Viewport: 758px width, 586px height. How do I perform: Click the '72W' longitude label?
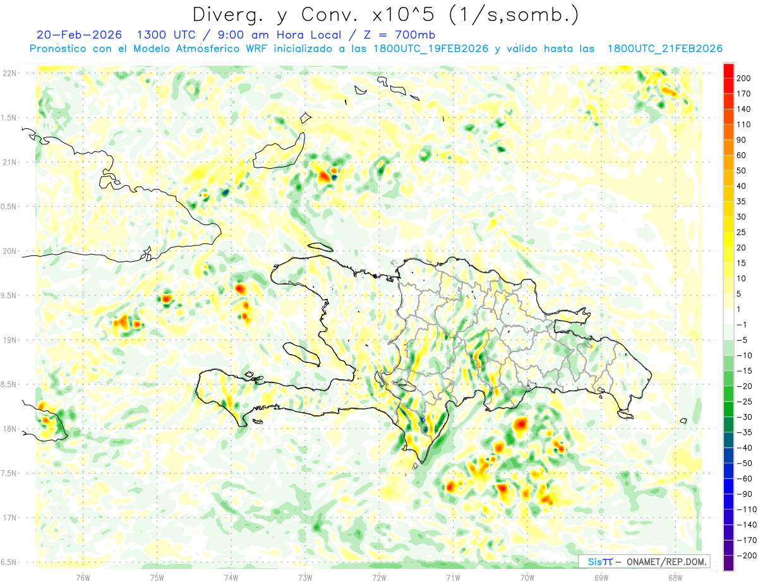click(x=379, y=577)
